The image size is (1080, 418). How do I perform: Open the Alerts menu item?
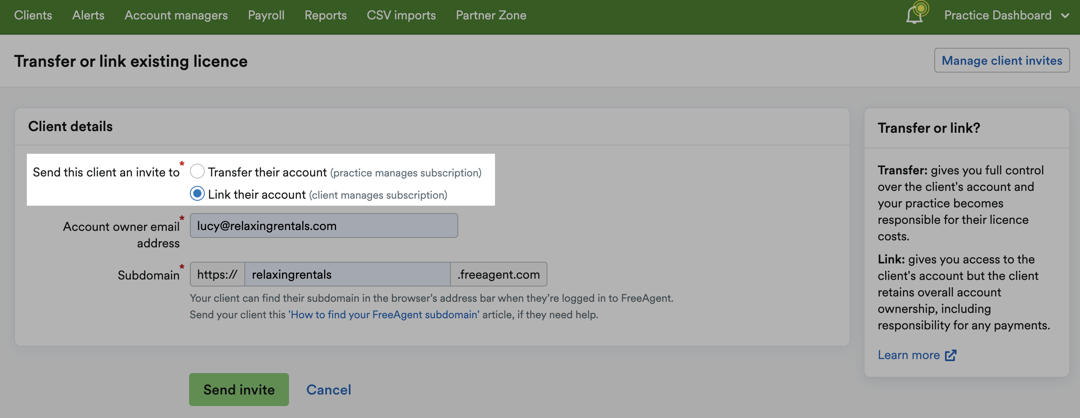click(88, 15)
